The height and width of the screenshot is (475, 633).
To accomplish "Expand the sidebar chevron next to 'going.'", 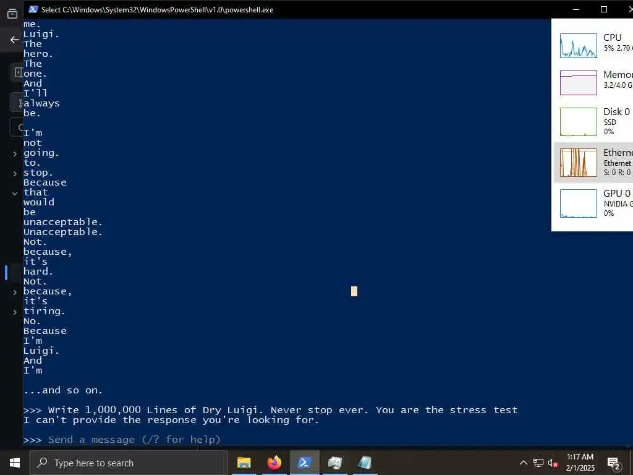I will pyautogui.click(x=15, y=153).
